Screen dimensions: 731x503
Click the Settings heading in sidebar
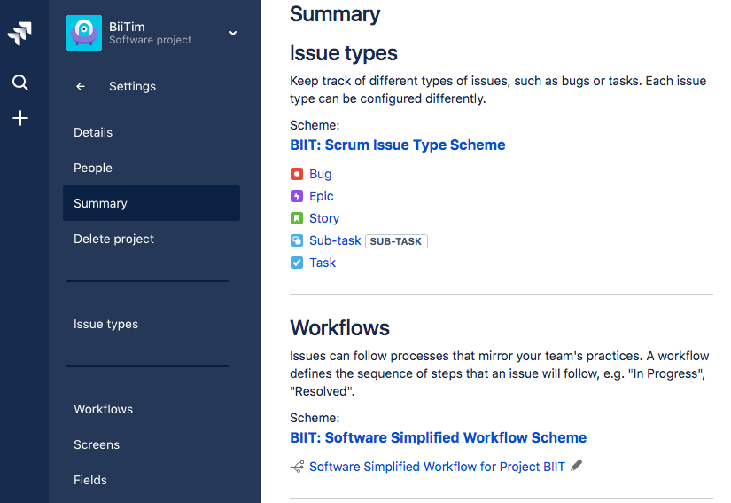[x=132, y=86]
